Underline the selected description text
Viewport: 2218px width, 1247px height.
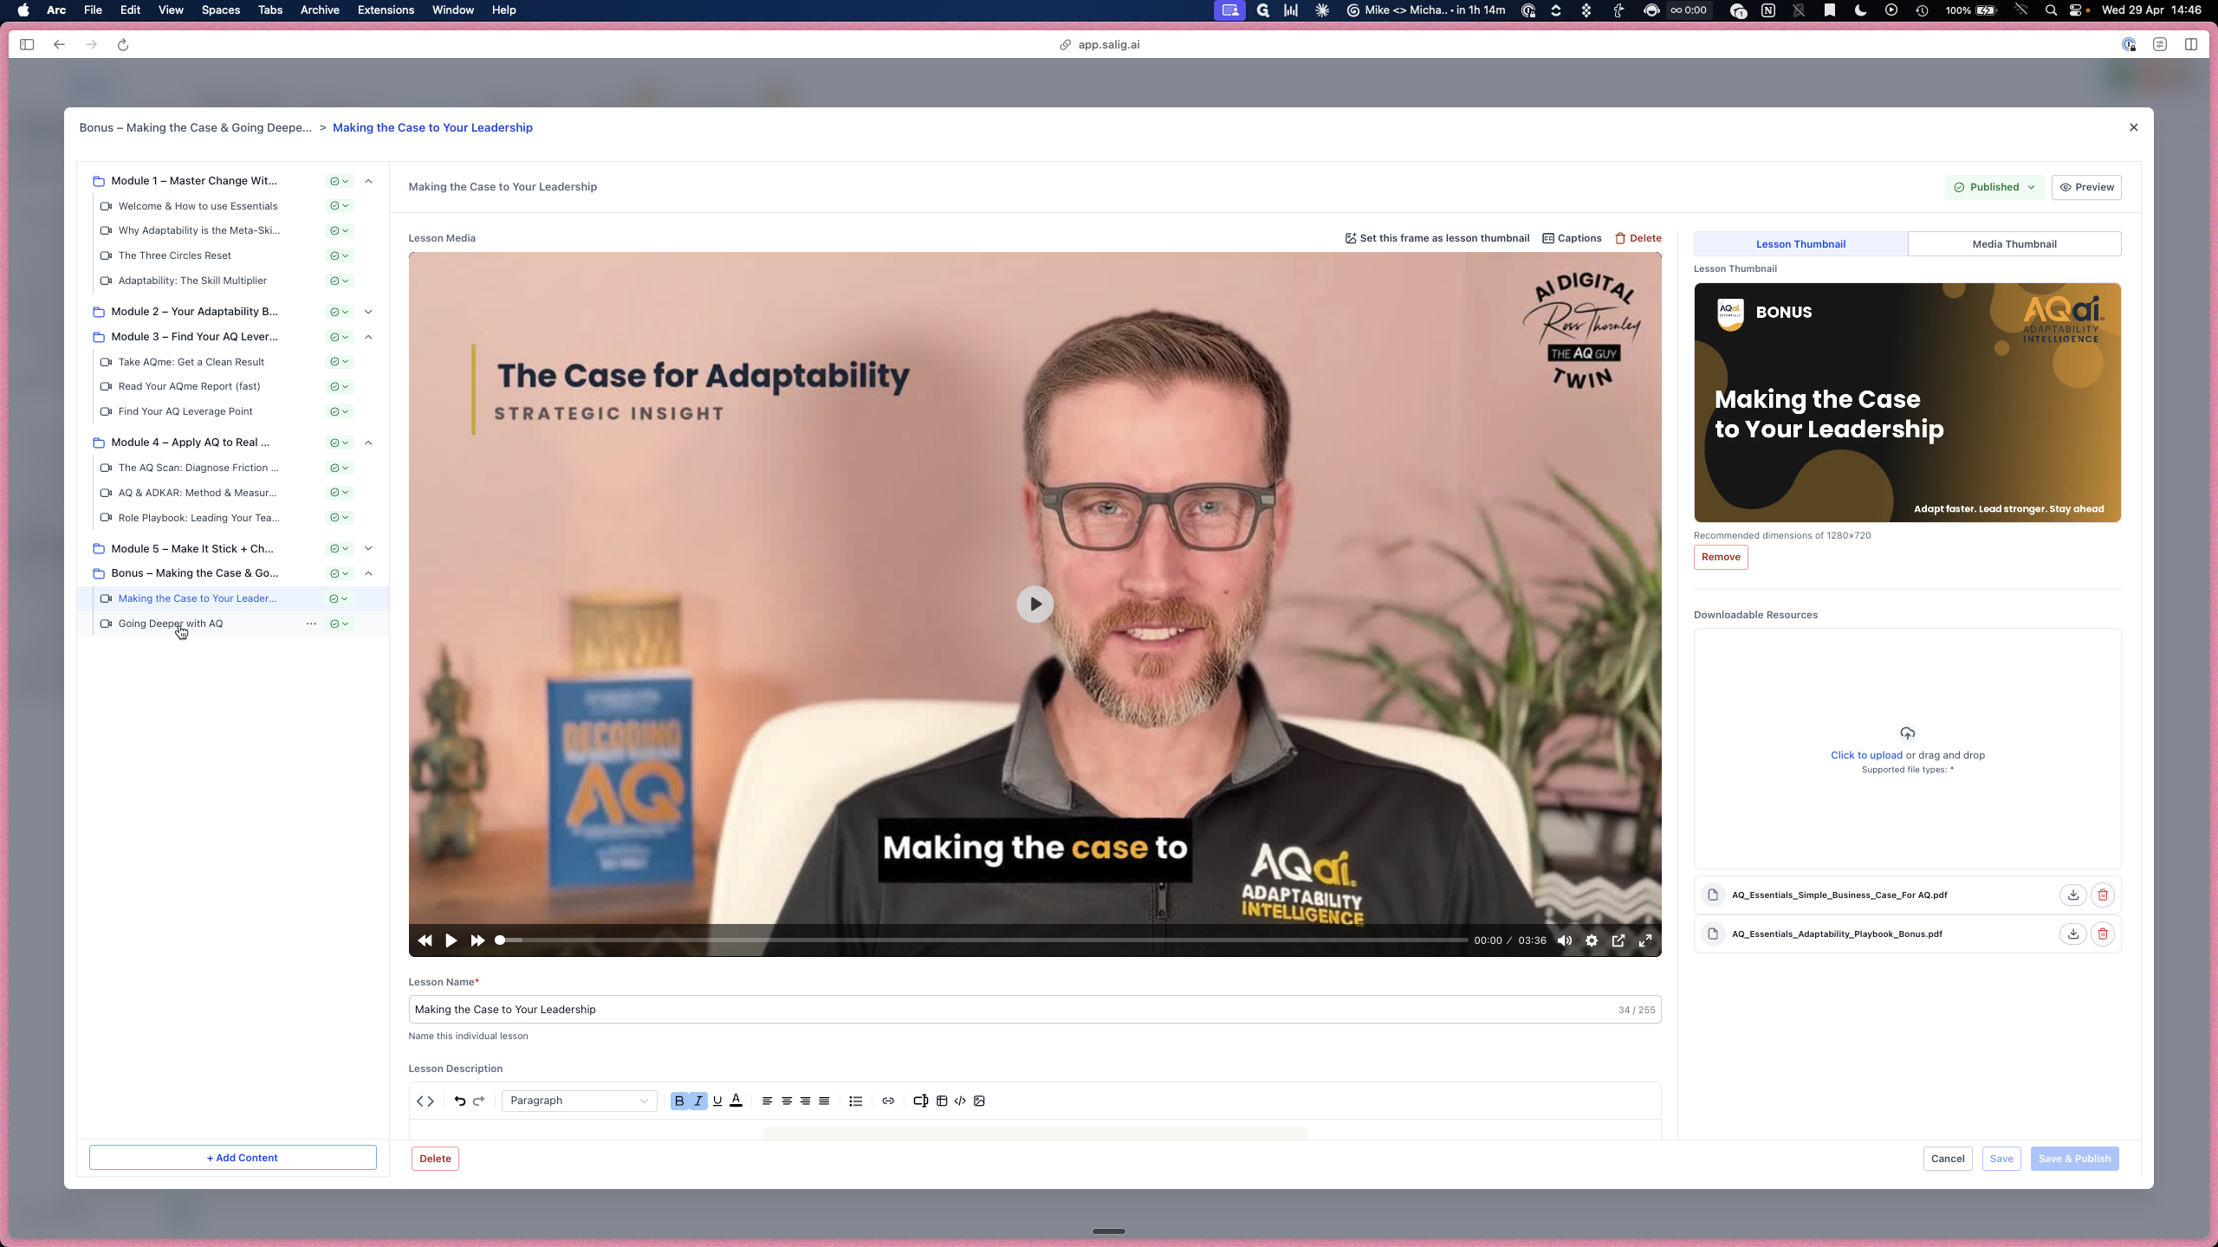717,1101
